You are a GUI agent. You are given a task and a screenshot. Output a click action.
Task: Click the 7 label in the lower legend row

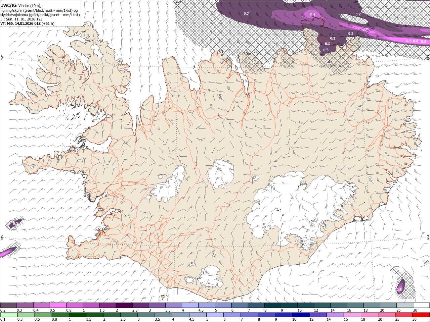[241, 319]
